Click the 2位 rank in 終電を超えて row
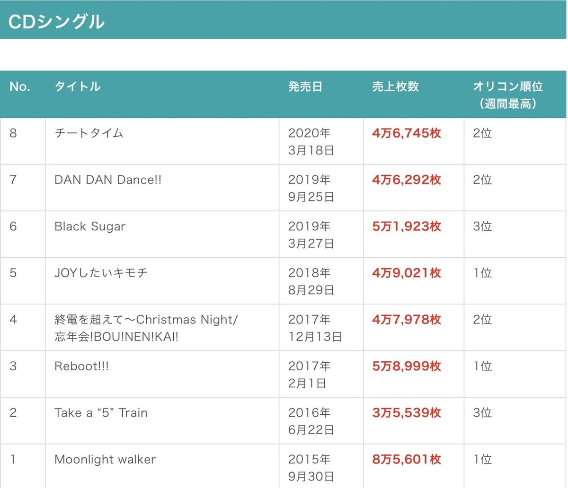Screen dimensions: 568x488 [x=482, y=320]
